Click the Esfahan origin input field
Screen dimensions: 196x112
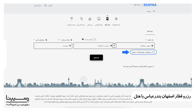tap(135, 46)
